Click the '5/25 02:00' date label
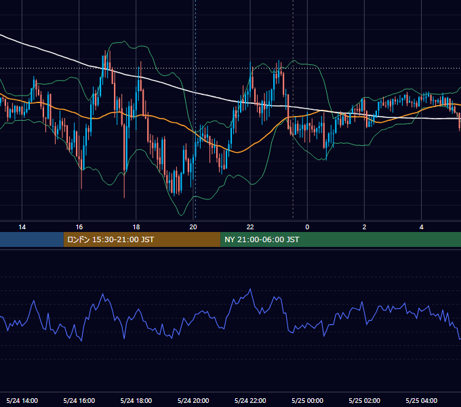This screenshot has height=407, width=461. click(x=364, y=400)
